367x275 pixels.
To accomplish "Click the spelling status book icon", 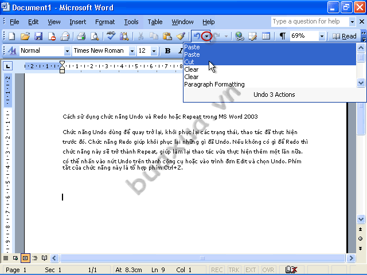I will point(291,270).
